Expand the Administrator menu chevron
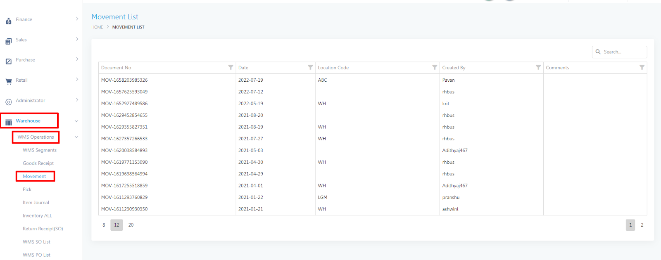661x260 pixels. tap(77, 100)
